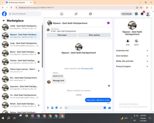Go back using the Marketplace back arrow
154x123 pixels.
pos(4,21)
